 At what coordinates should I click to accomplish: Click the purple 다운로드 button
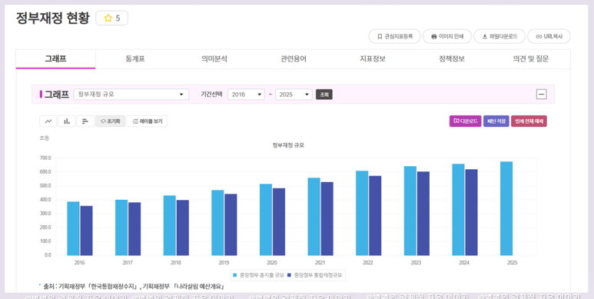pos(466,121)
